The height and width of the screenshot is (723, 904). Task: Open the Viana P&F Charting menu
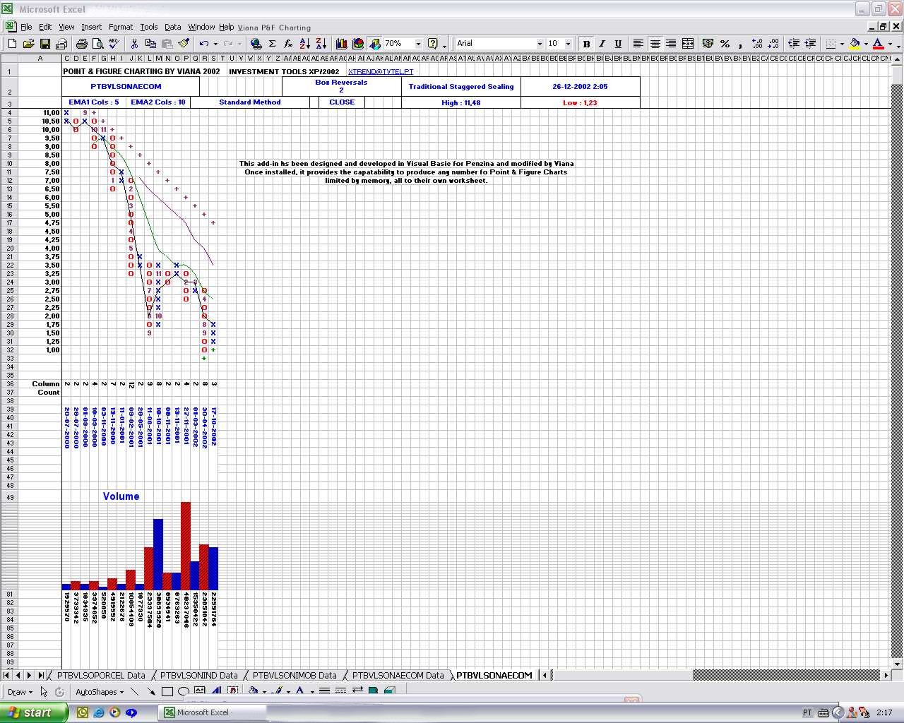coord(274,28)
